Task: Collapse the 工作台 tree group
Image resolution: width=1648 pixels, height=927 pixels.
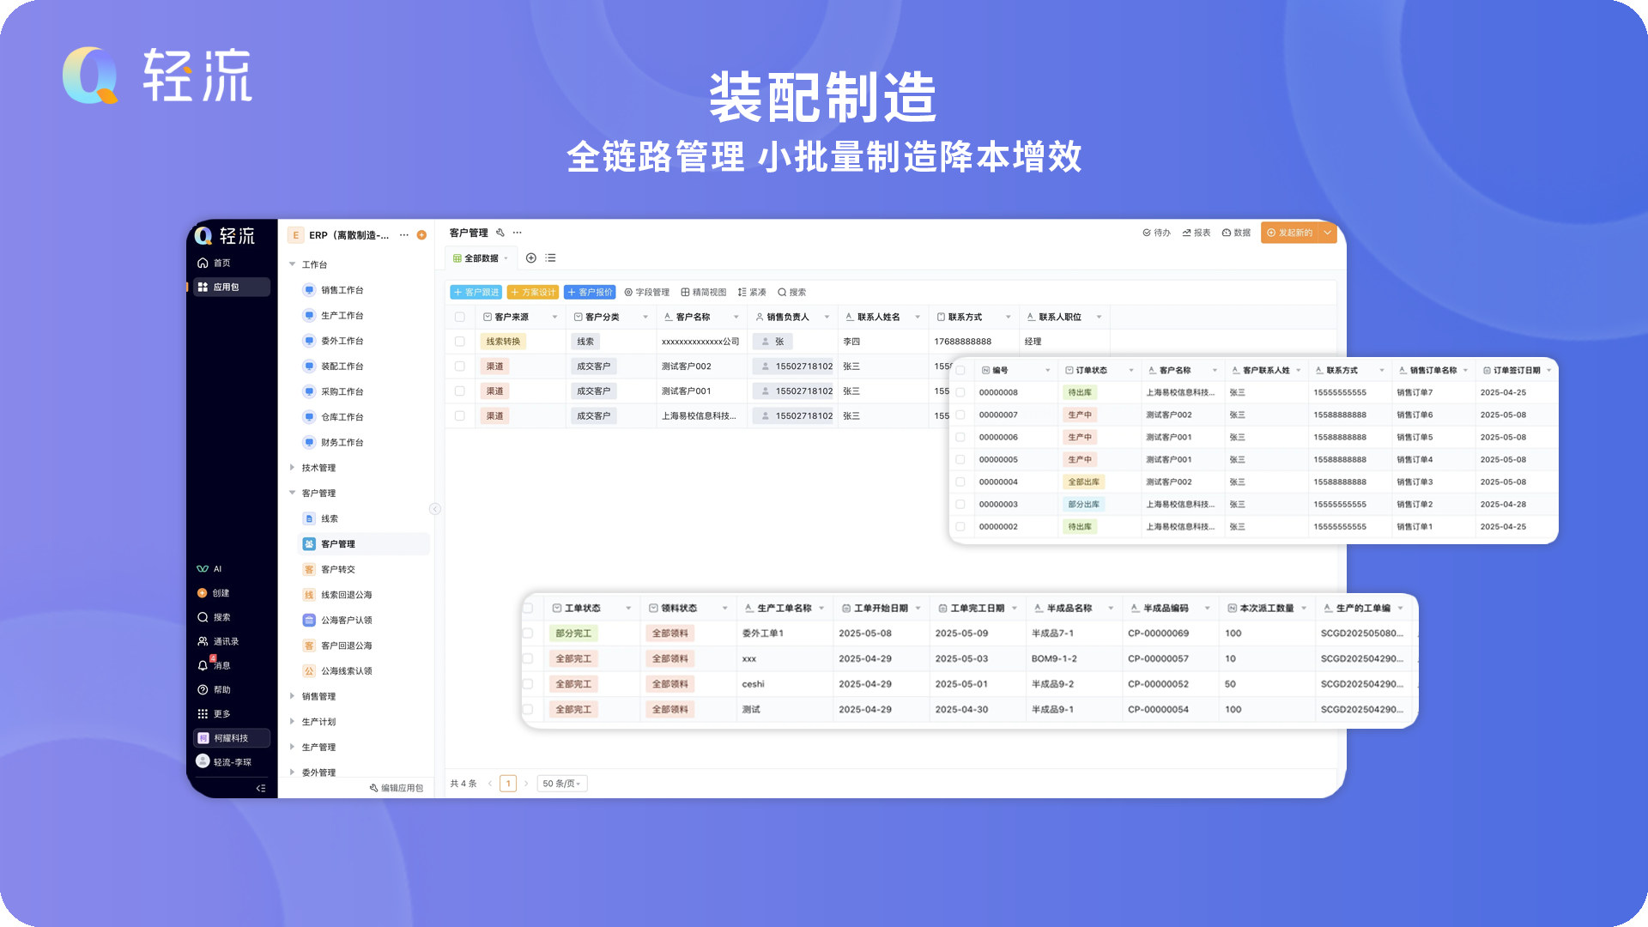Action: tap(292, 264)
